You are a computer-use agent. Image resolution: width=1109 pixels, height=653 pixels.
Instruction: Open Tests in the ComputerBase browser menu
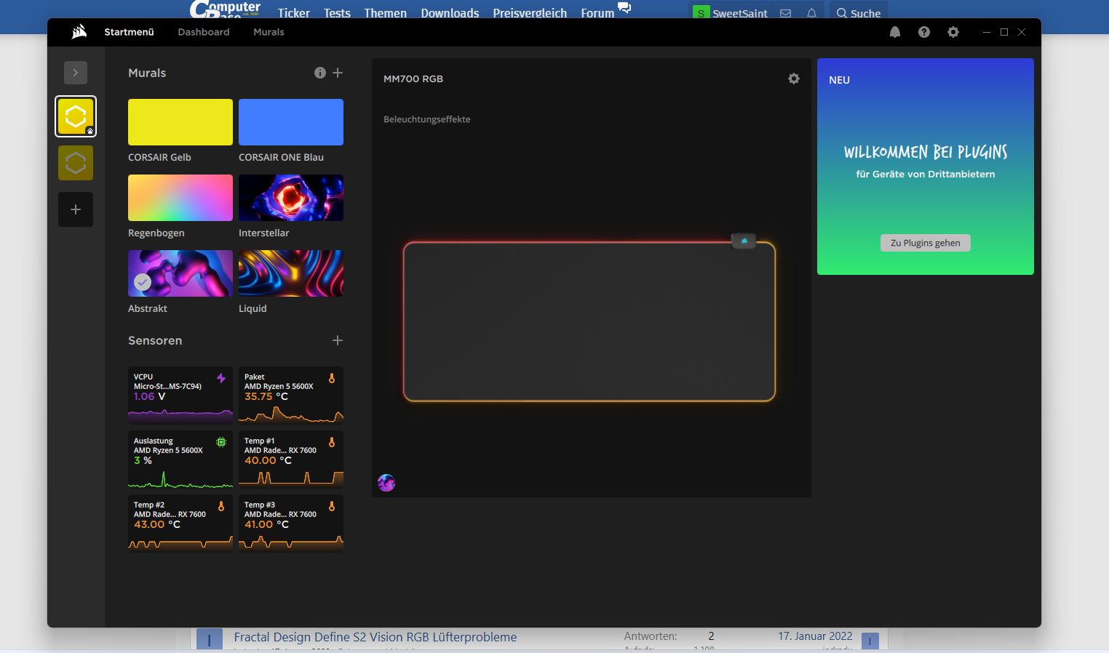click(337, 13)
